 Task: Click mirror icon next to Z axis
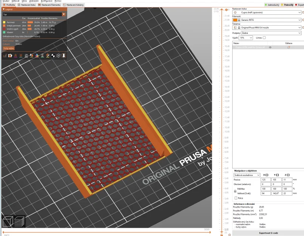(288, 175)
